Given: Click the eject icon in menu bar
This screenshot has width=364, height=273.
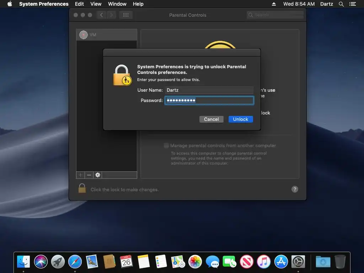Looking at the screenshot, I should (274, 4).
